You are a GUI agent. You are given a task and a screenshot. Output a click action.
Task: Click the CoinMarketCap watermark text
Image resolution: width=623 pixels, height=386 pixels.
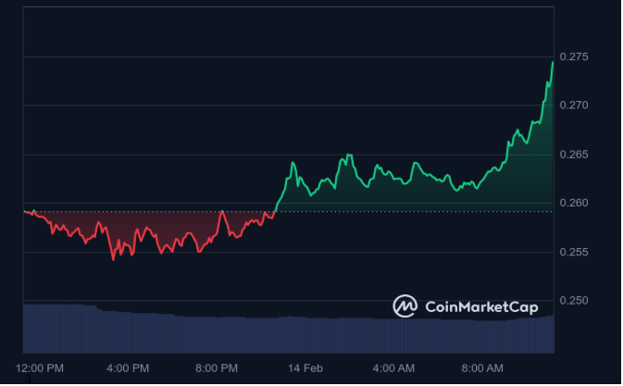[x=481, y=306]
